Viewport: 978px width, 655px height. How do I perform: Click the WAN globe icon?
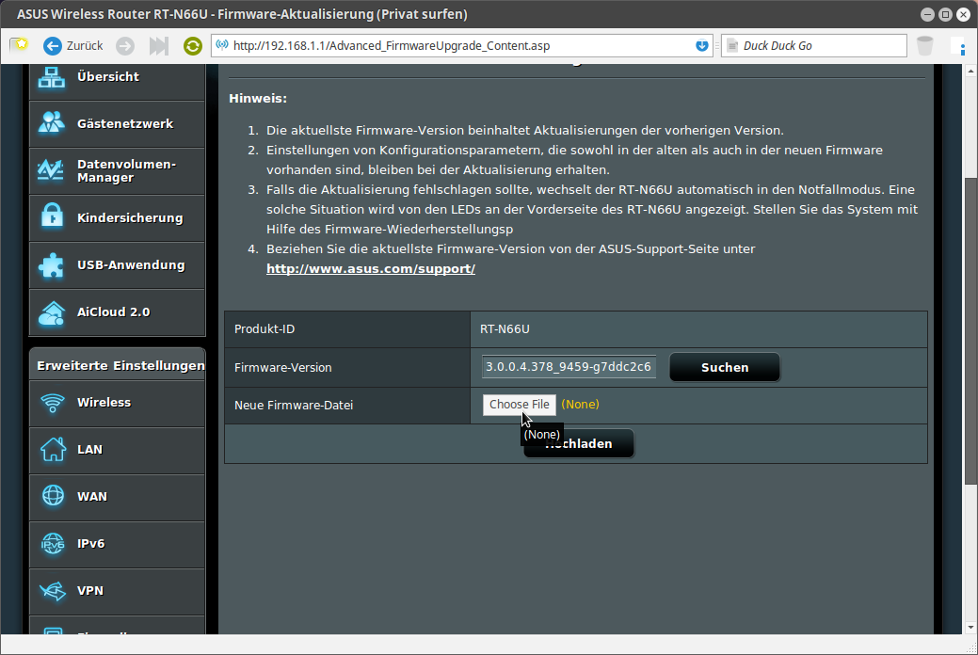click(53, 496)
